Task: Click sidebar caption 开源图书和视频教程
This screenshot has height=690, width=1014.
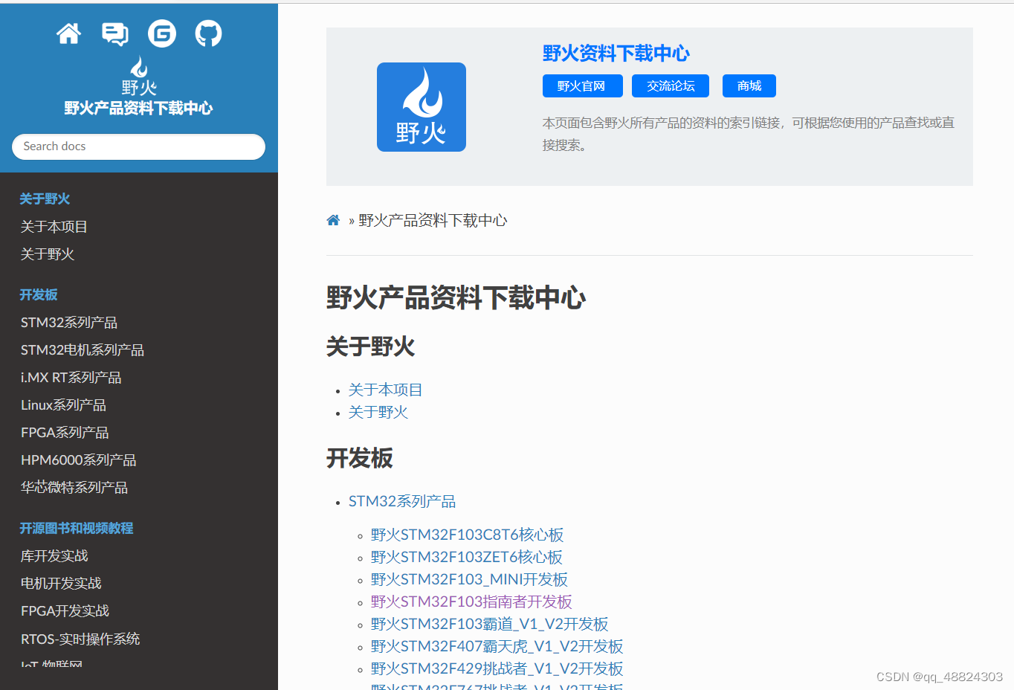Action: click(x=77, y=529)
